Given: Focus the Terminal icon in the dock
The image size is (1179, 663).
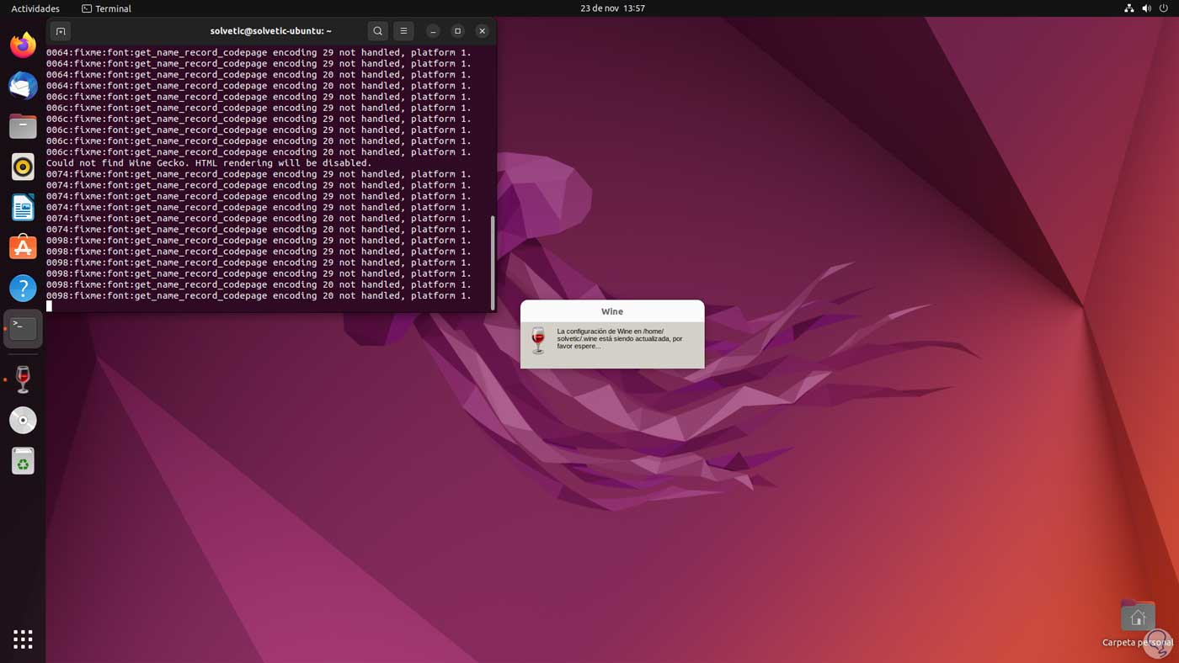Looking at the screenshot, I should point(23,328).
